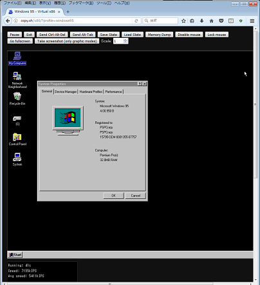Click the Lock mouse button

pos(217,35)
